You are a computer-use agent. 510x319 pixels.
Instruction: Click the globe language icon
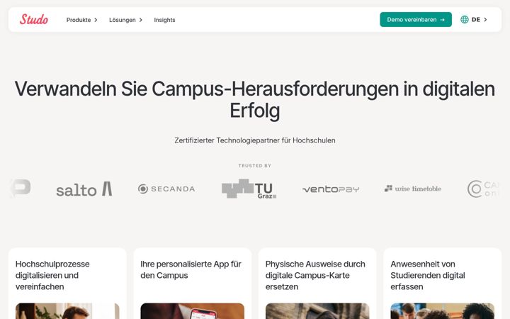[465, 20]
